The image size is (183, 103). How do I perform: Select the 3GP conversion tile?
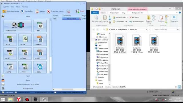(25, 40)
